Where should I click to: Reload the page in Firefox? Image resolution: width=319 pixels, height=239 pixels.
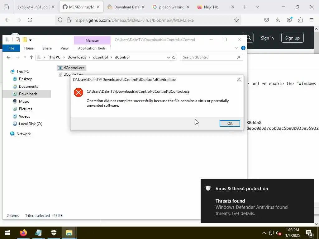(x=30, y=20)
